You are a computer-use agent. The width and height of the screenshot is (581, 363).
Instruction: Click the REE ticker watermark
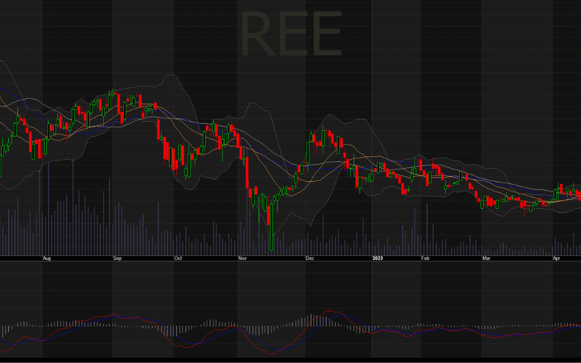pos(291,34)
